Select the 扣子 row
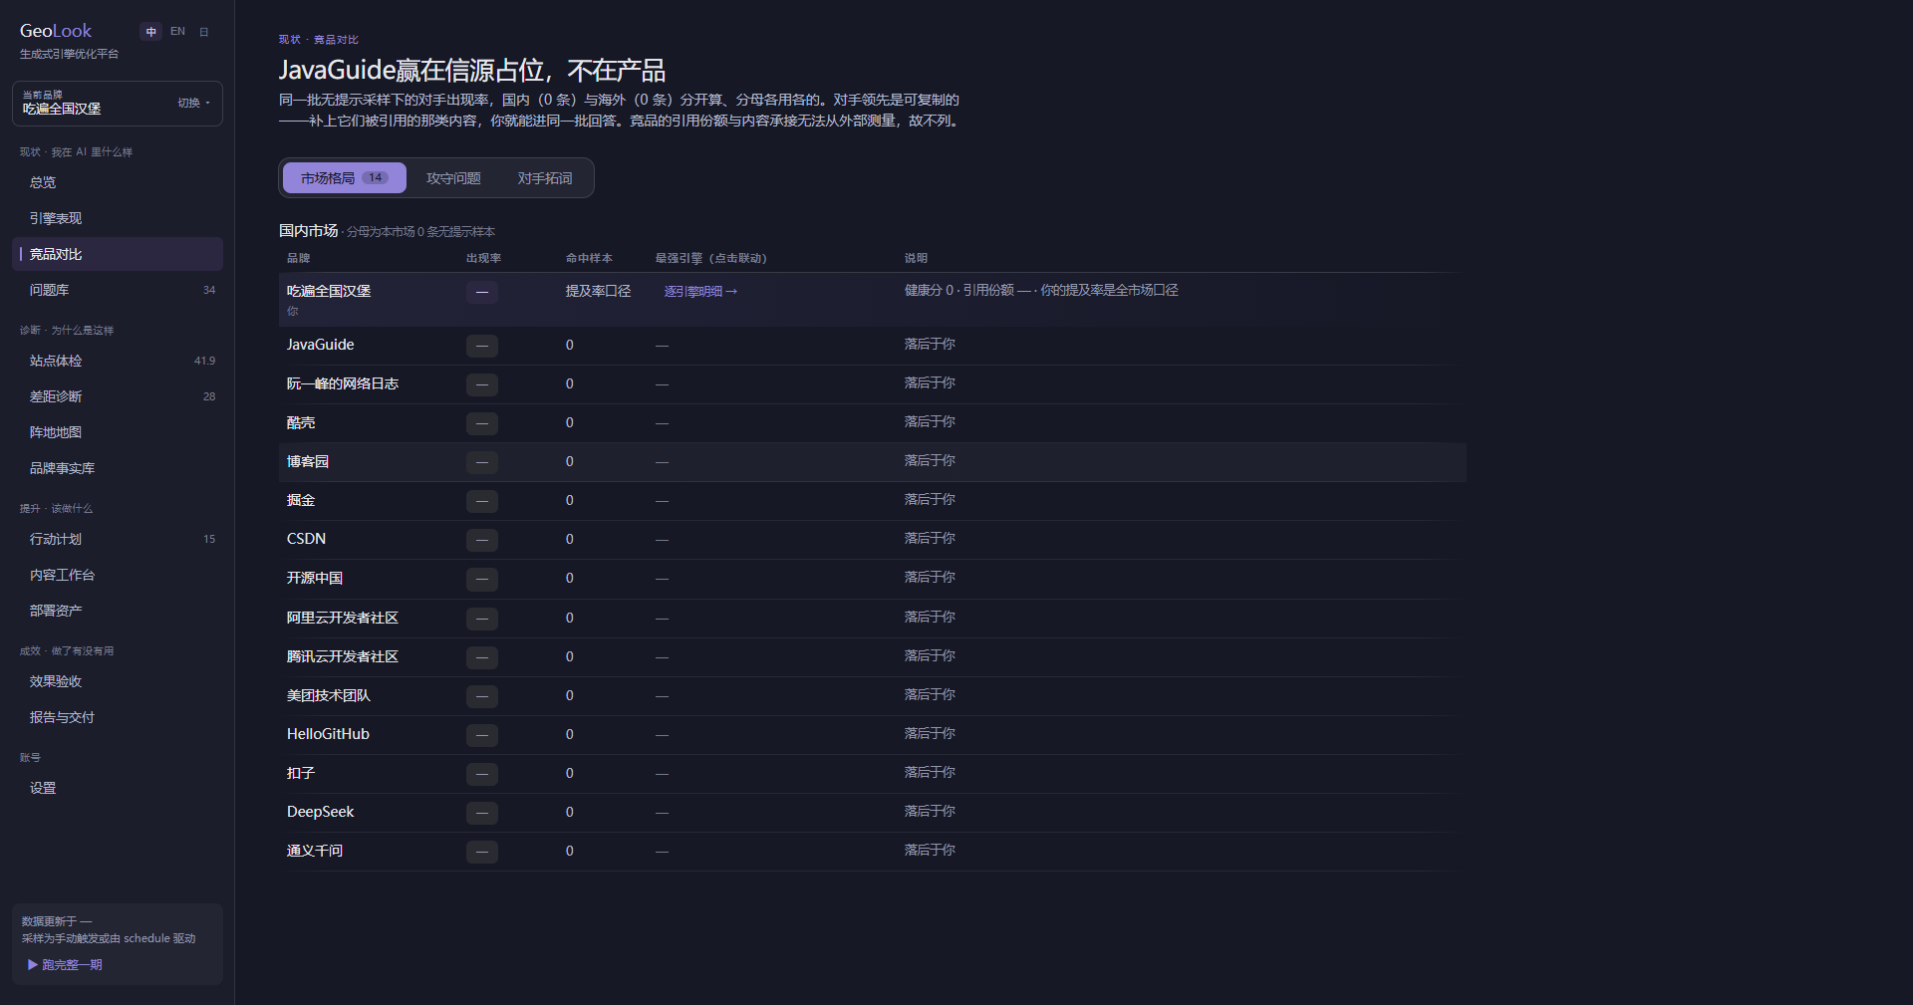The height and width of the screenshot is (1005, 1913). coord(873,774)
